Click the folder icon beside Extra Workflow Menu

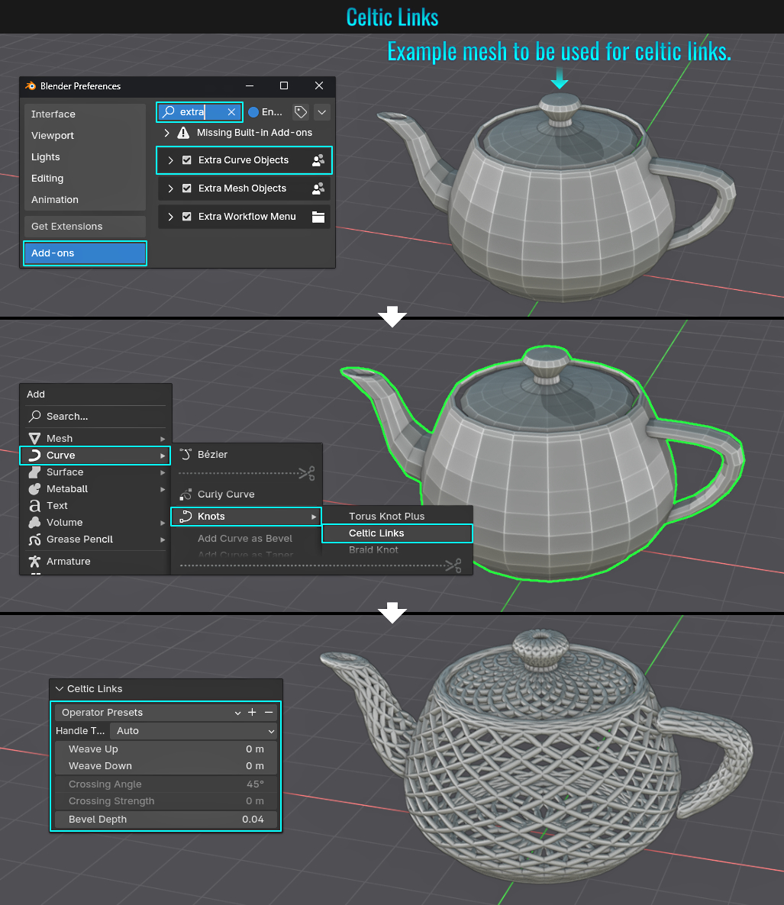(x=318, y=217)
